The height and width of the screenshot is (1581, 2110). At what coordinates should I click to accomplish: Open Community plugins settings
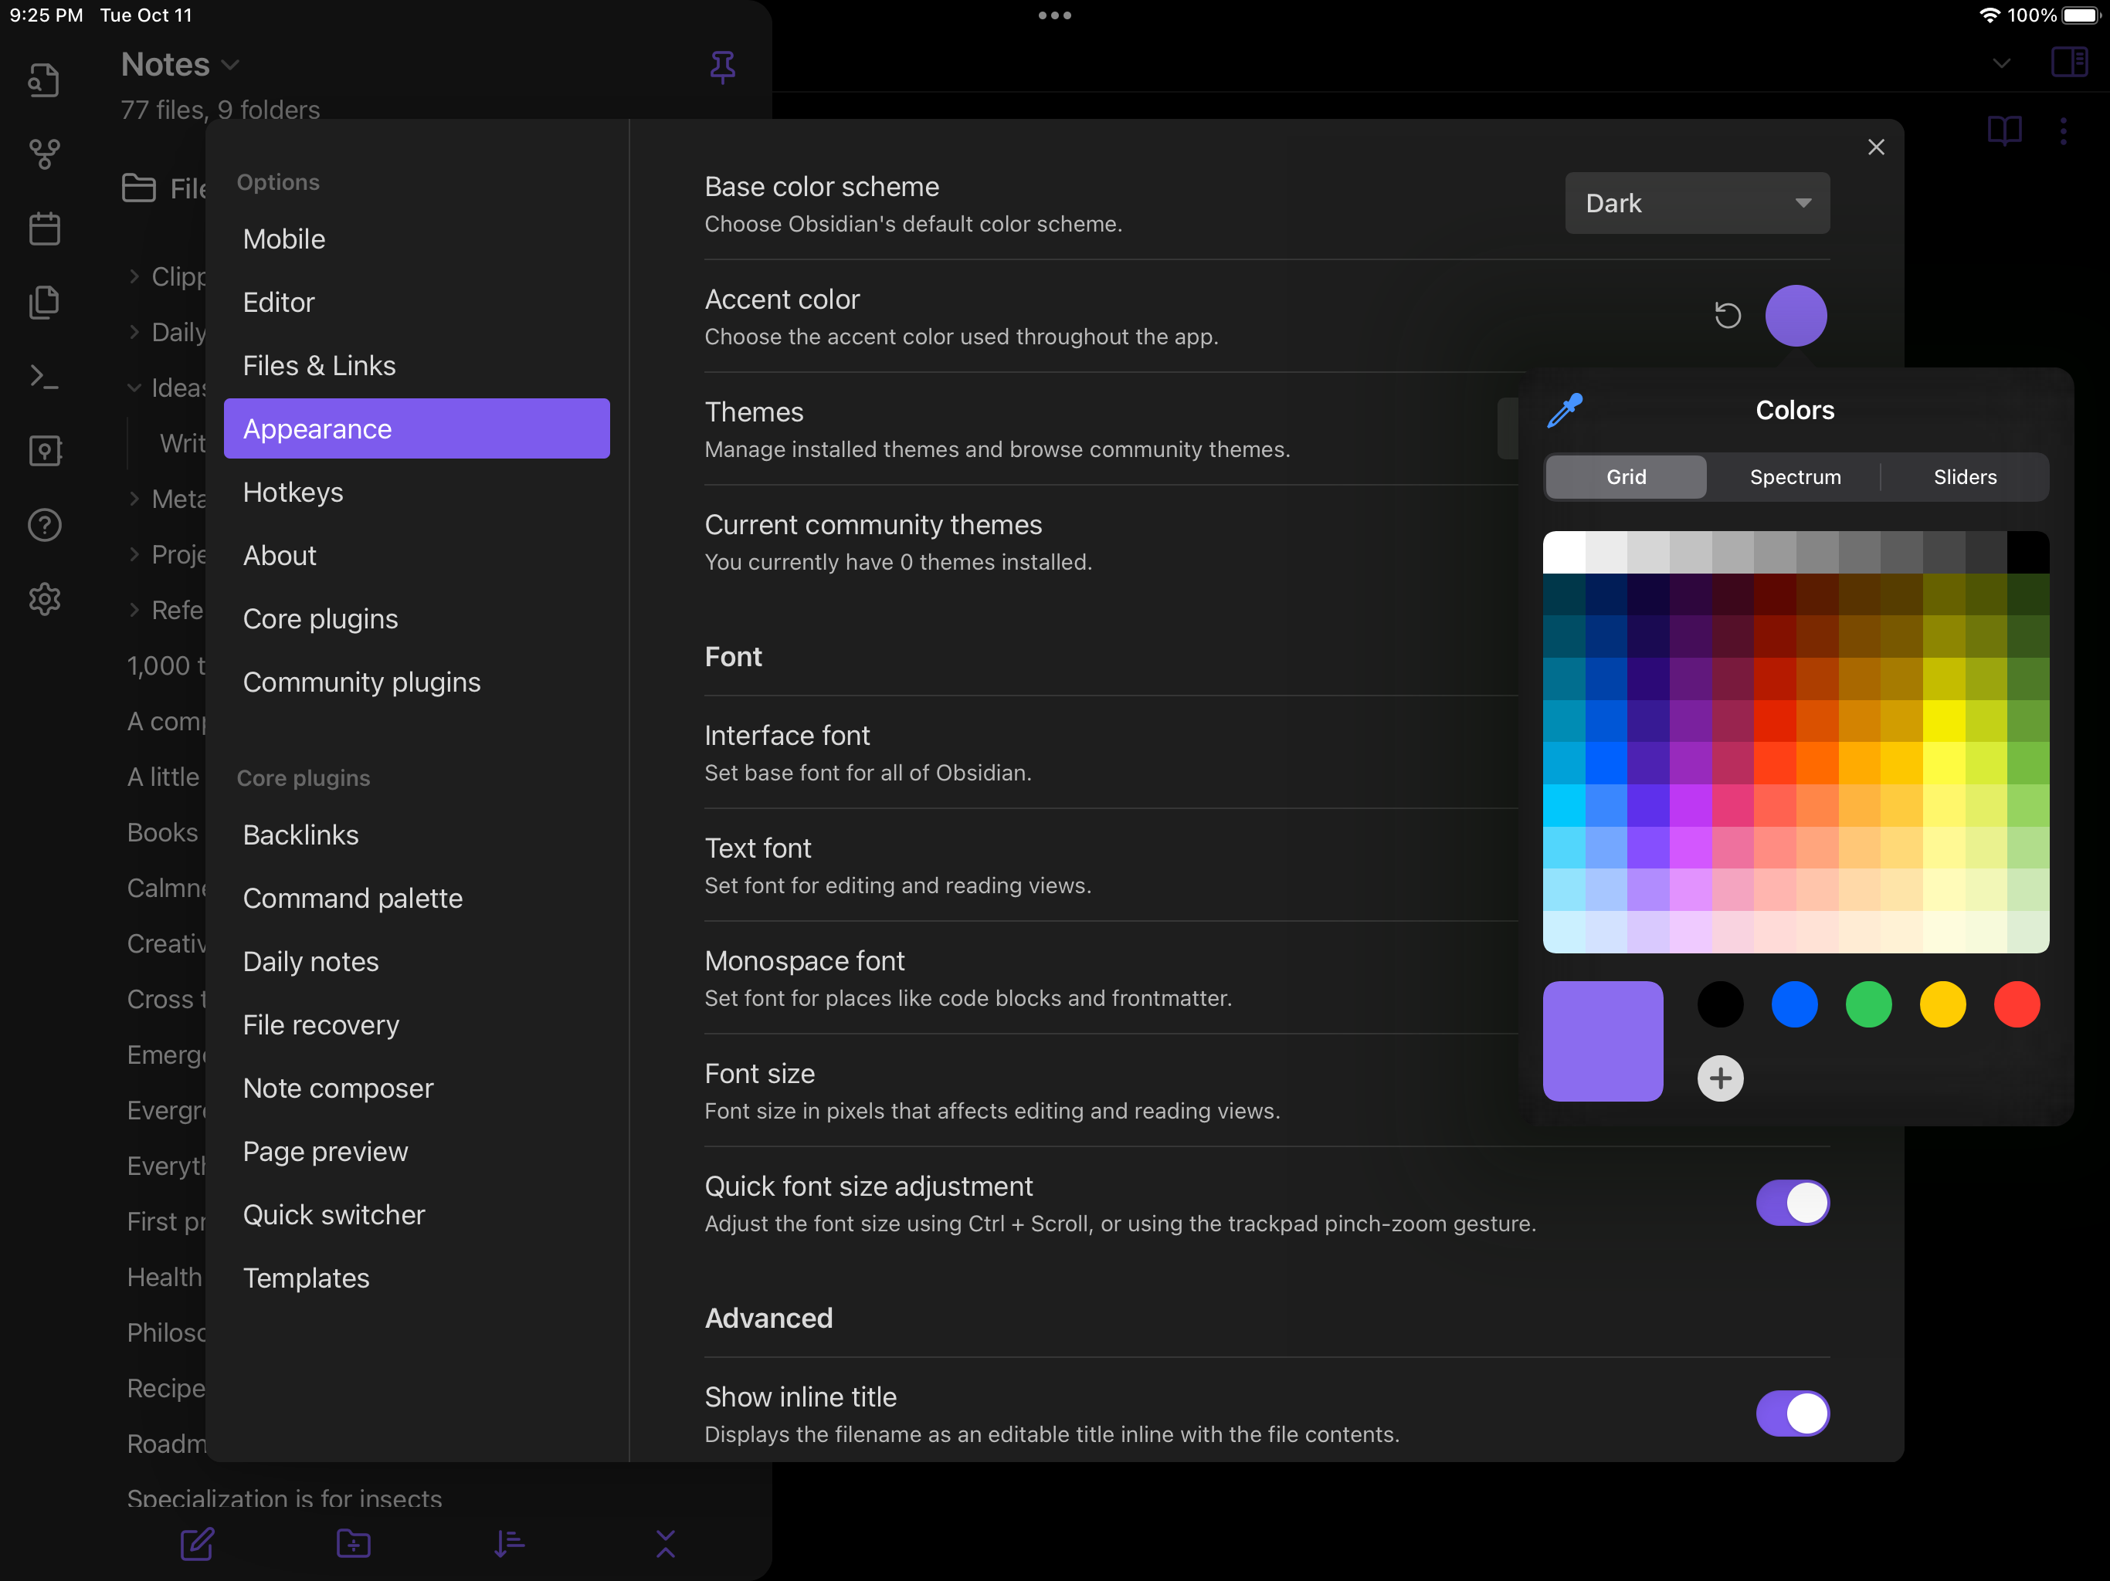click(x=361, y=682)
